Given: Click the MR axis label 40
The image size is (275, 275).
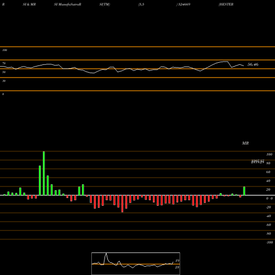Looking at the screenshot, I should click(268, 181).
